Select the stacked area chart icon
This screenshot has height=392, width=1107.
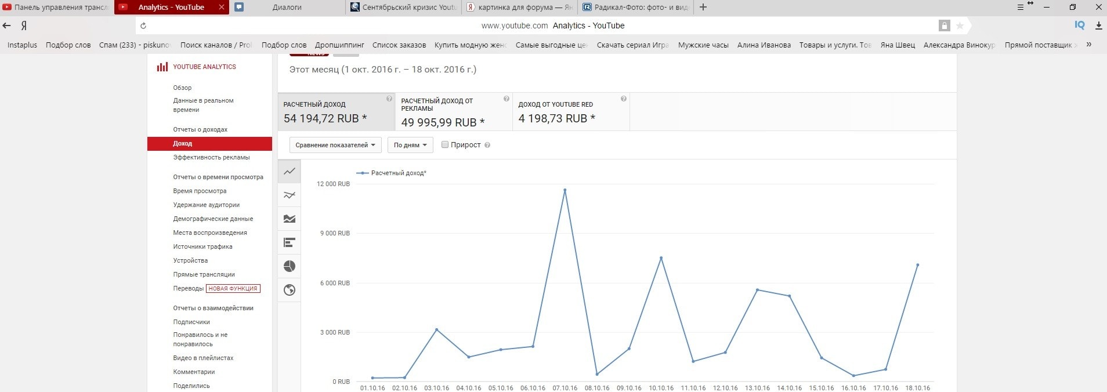(x=290, y=219)
